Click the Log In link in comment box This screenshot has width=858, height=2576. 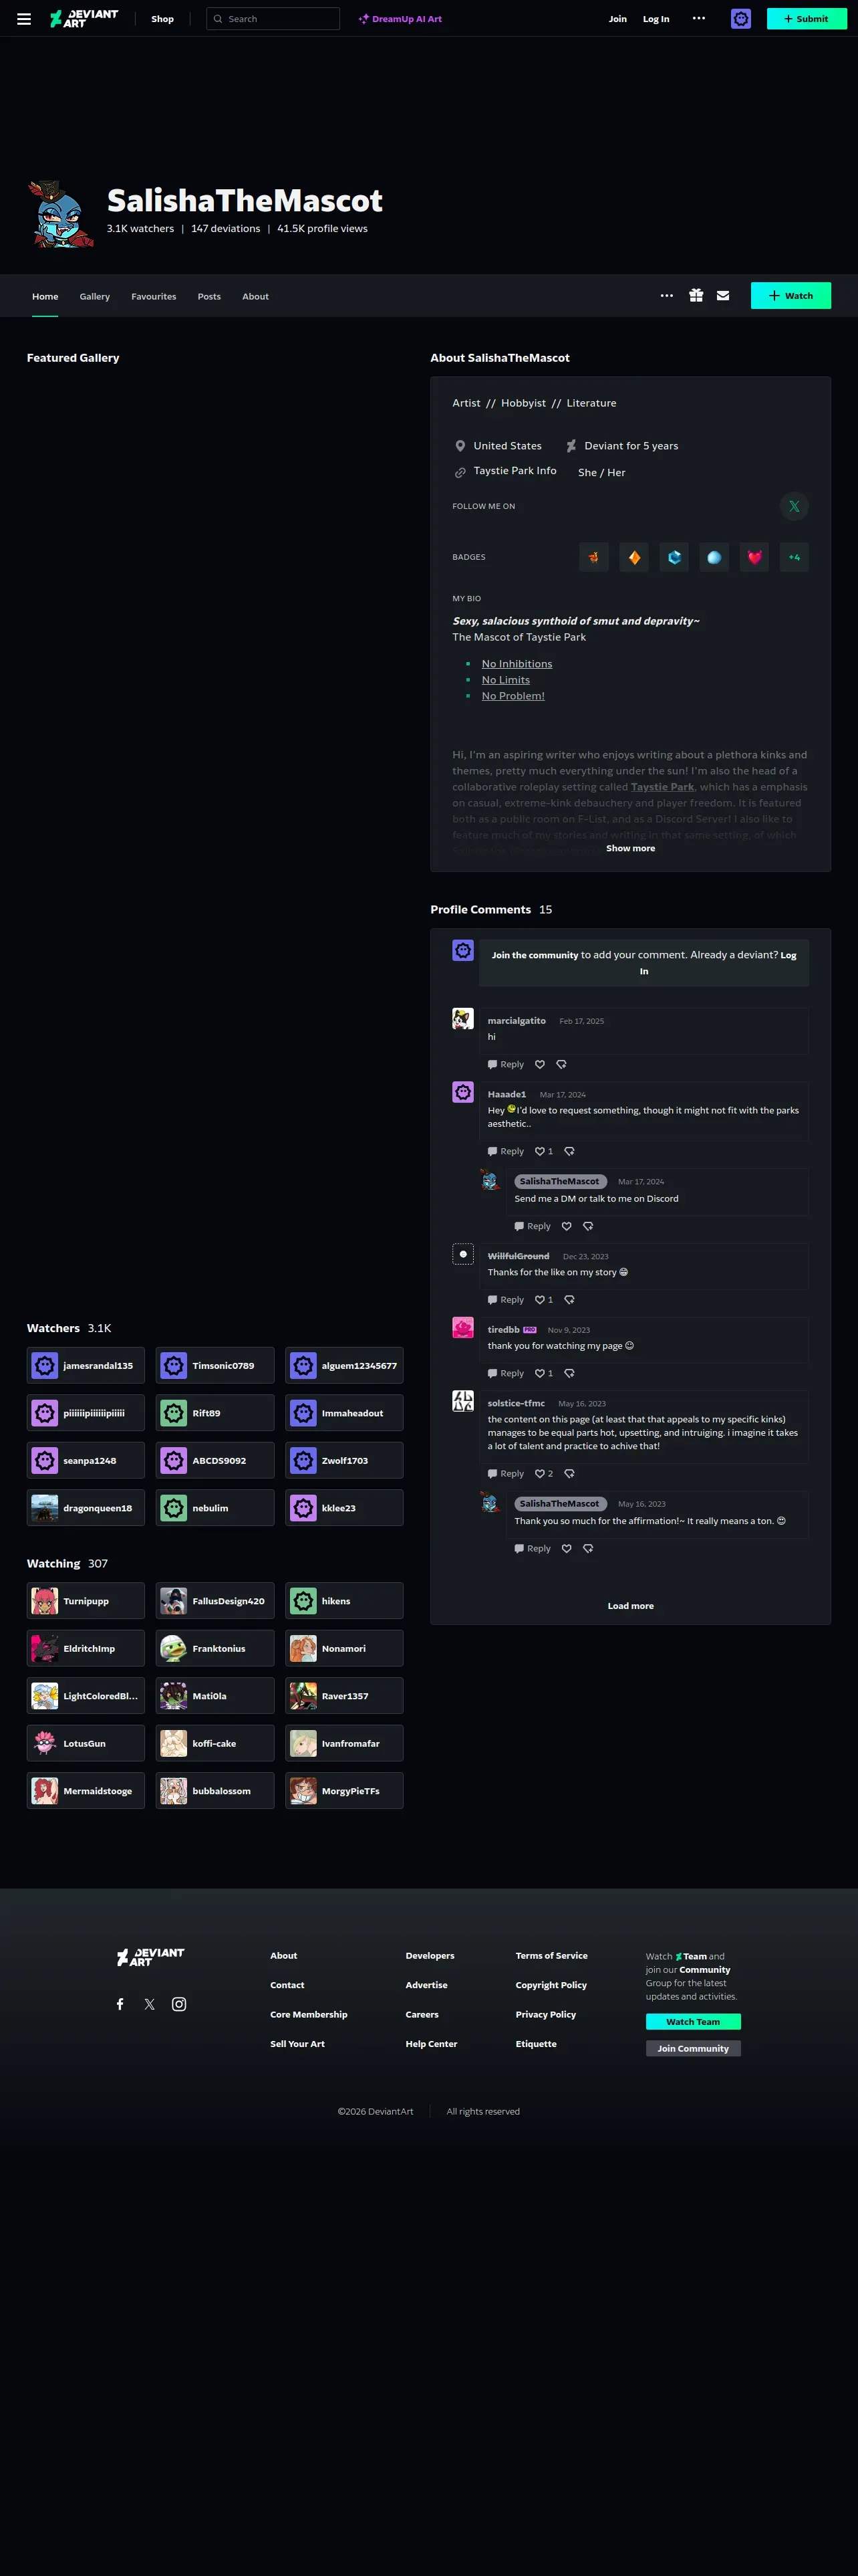tap(788, 955)
